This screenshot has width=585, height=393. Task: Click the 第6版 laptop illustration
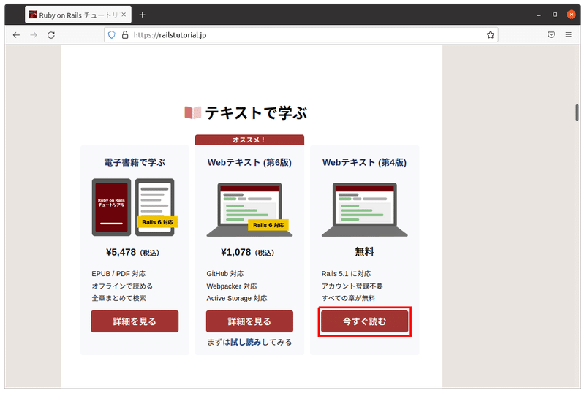(x=249, y=210)
